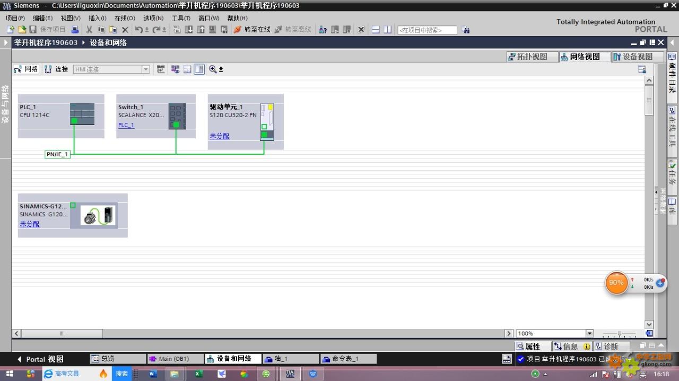Open Main (OB1) editor tab
679x381 pixels.
click(x=176, y=359)
